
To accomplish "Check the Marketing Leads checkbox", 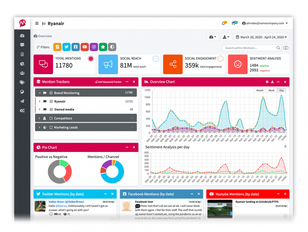I will coord(51,127).
